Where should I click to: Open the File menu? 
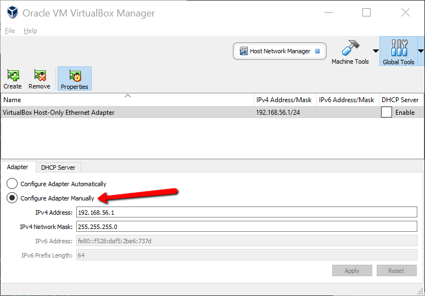coord(10,31)
